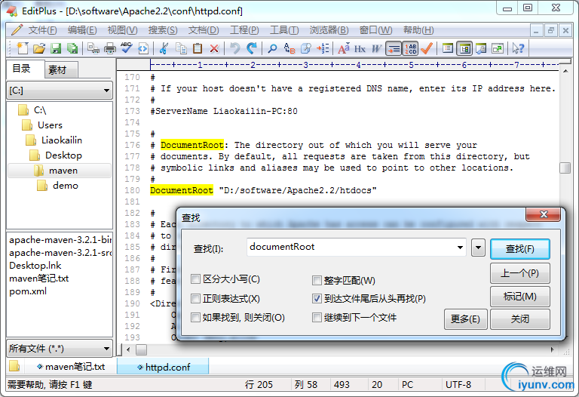Save the current file
The height and width of the screenshot is (397, 579).
56,48
